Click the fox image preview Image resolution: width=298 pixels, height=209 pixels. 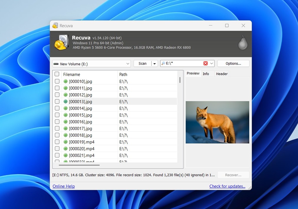coord(217,122)
